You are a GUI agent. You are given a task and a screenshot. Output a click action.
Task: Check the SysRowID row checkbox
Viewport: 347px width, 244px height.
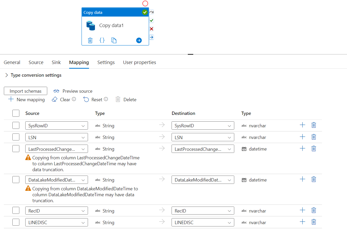[16, 125]
